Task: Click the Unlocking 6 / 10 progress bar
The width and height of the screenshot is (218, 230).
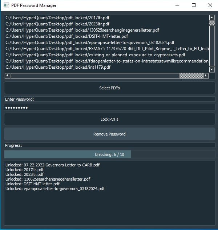Action: pos(109,154)
